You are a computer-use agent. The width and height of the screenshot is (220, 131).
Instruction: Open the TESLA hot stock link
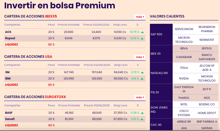click(x=184, y=68)
